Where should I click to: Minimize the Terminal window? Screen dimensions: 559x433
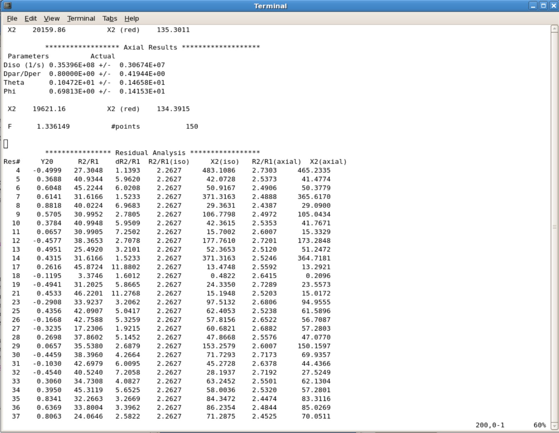click(x=533, y=6)
